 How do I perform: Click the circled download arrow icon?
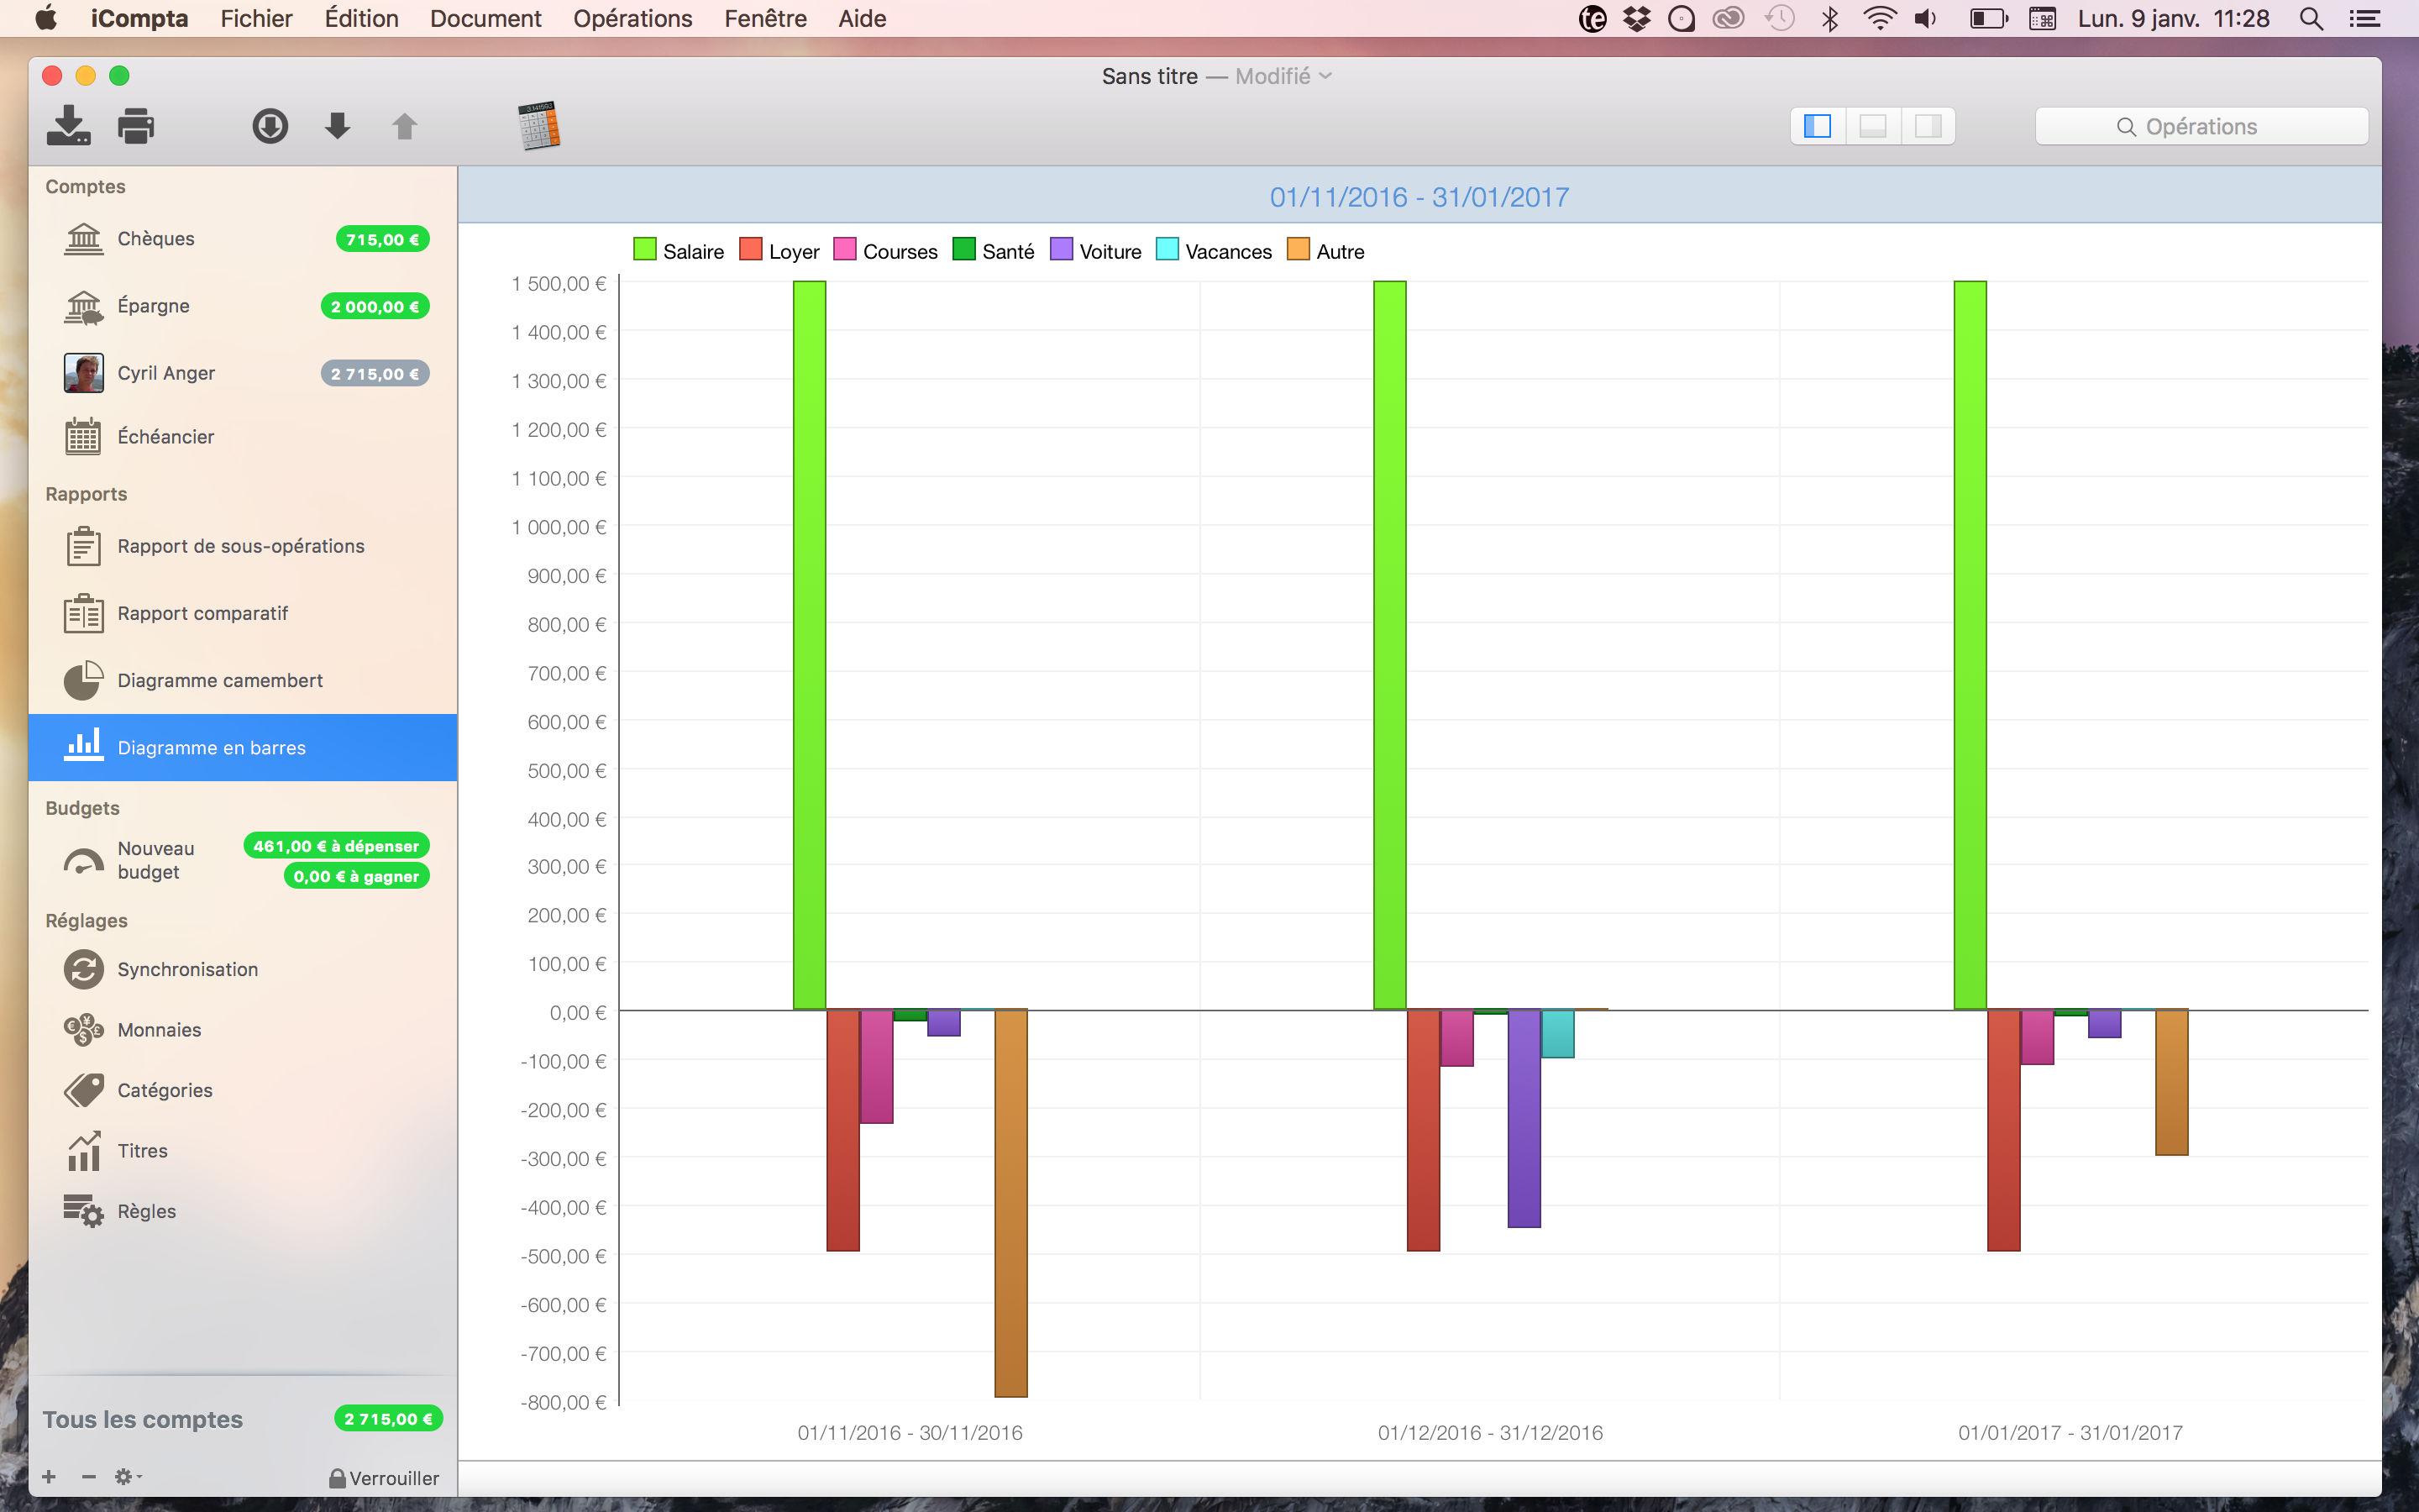click(x=270, y=126)
